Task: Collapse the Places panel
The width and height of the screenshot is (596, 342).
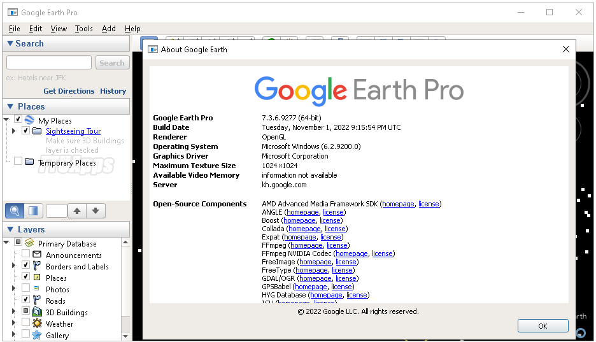Action: (x=10, y=106)
